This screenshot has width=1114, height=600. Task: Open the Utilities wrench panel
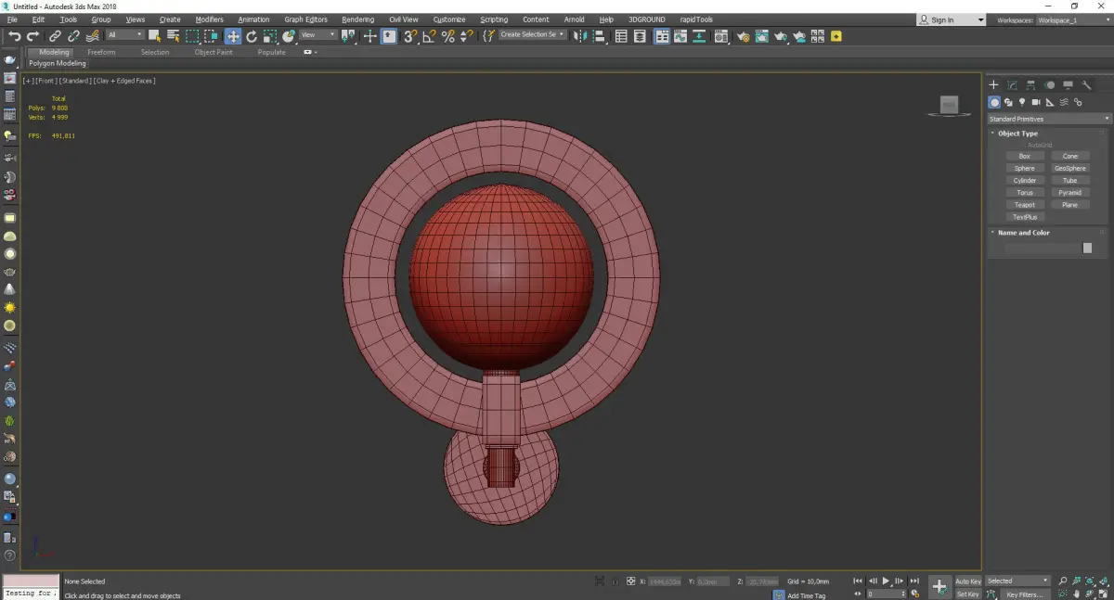1086,85
